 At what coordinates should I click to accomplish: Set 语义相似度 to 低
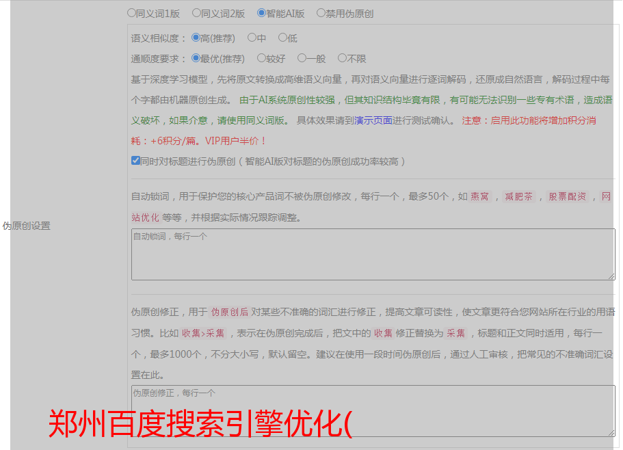282,38
